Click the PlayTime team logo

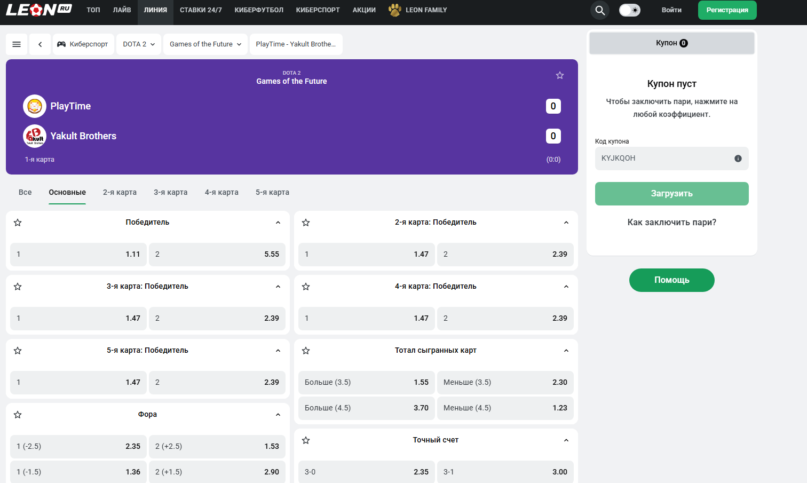point(35,106)
